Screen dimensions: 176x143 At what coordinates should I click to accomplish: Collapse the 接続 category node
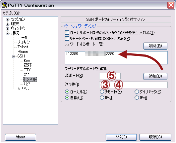point(7,33)
